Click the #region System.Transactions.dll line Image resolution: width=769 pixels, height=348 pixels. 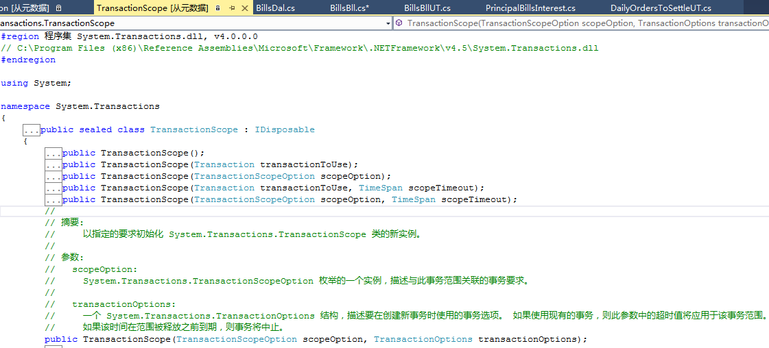pos(130,37)
